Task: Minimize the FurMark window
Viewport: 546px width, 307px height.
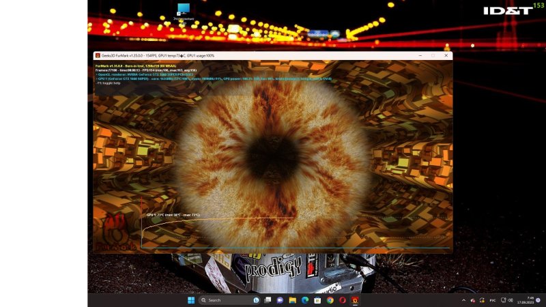Action: pyautogui.click(x=420, y=56)
